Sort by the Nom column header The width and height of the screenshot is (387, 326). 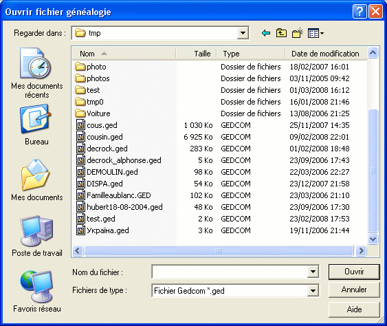[124, 54]
